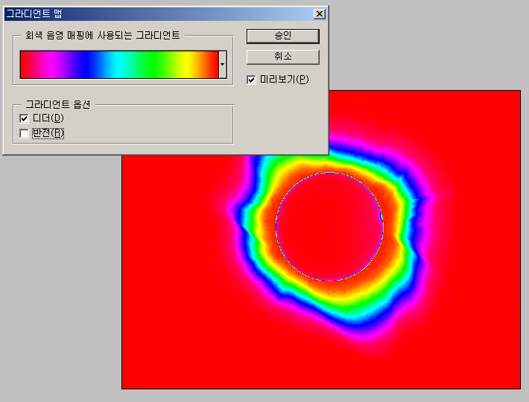Toggle the 미리보기(P) preview checkbox

pos(251,80)
